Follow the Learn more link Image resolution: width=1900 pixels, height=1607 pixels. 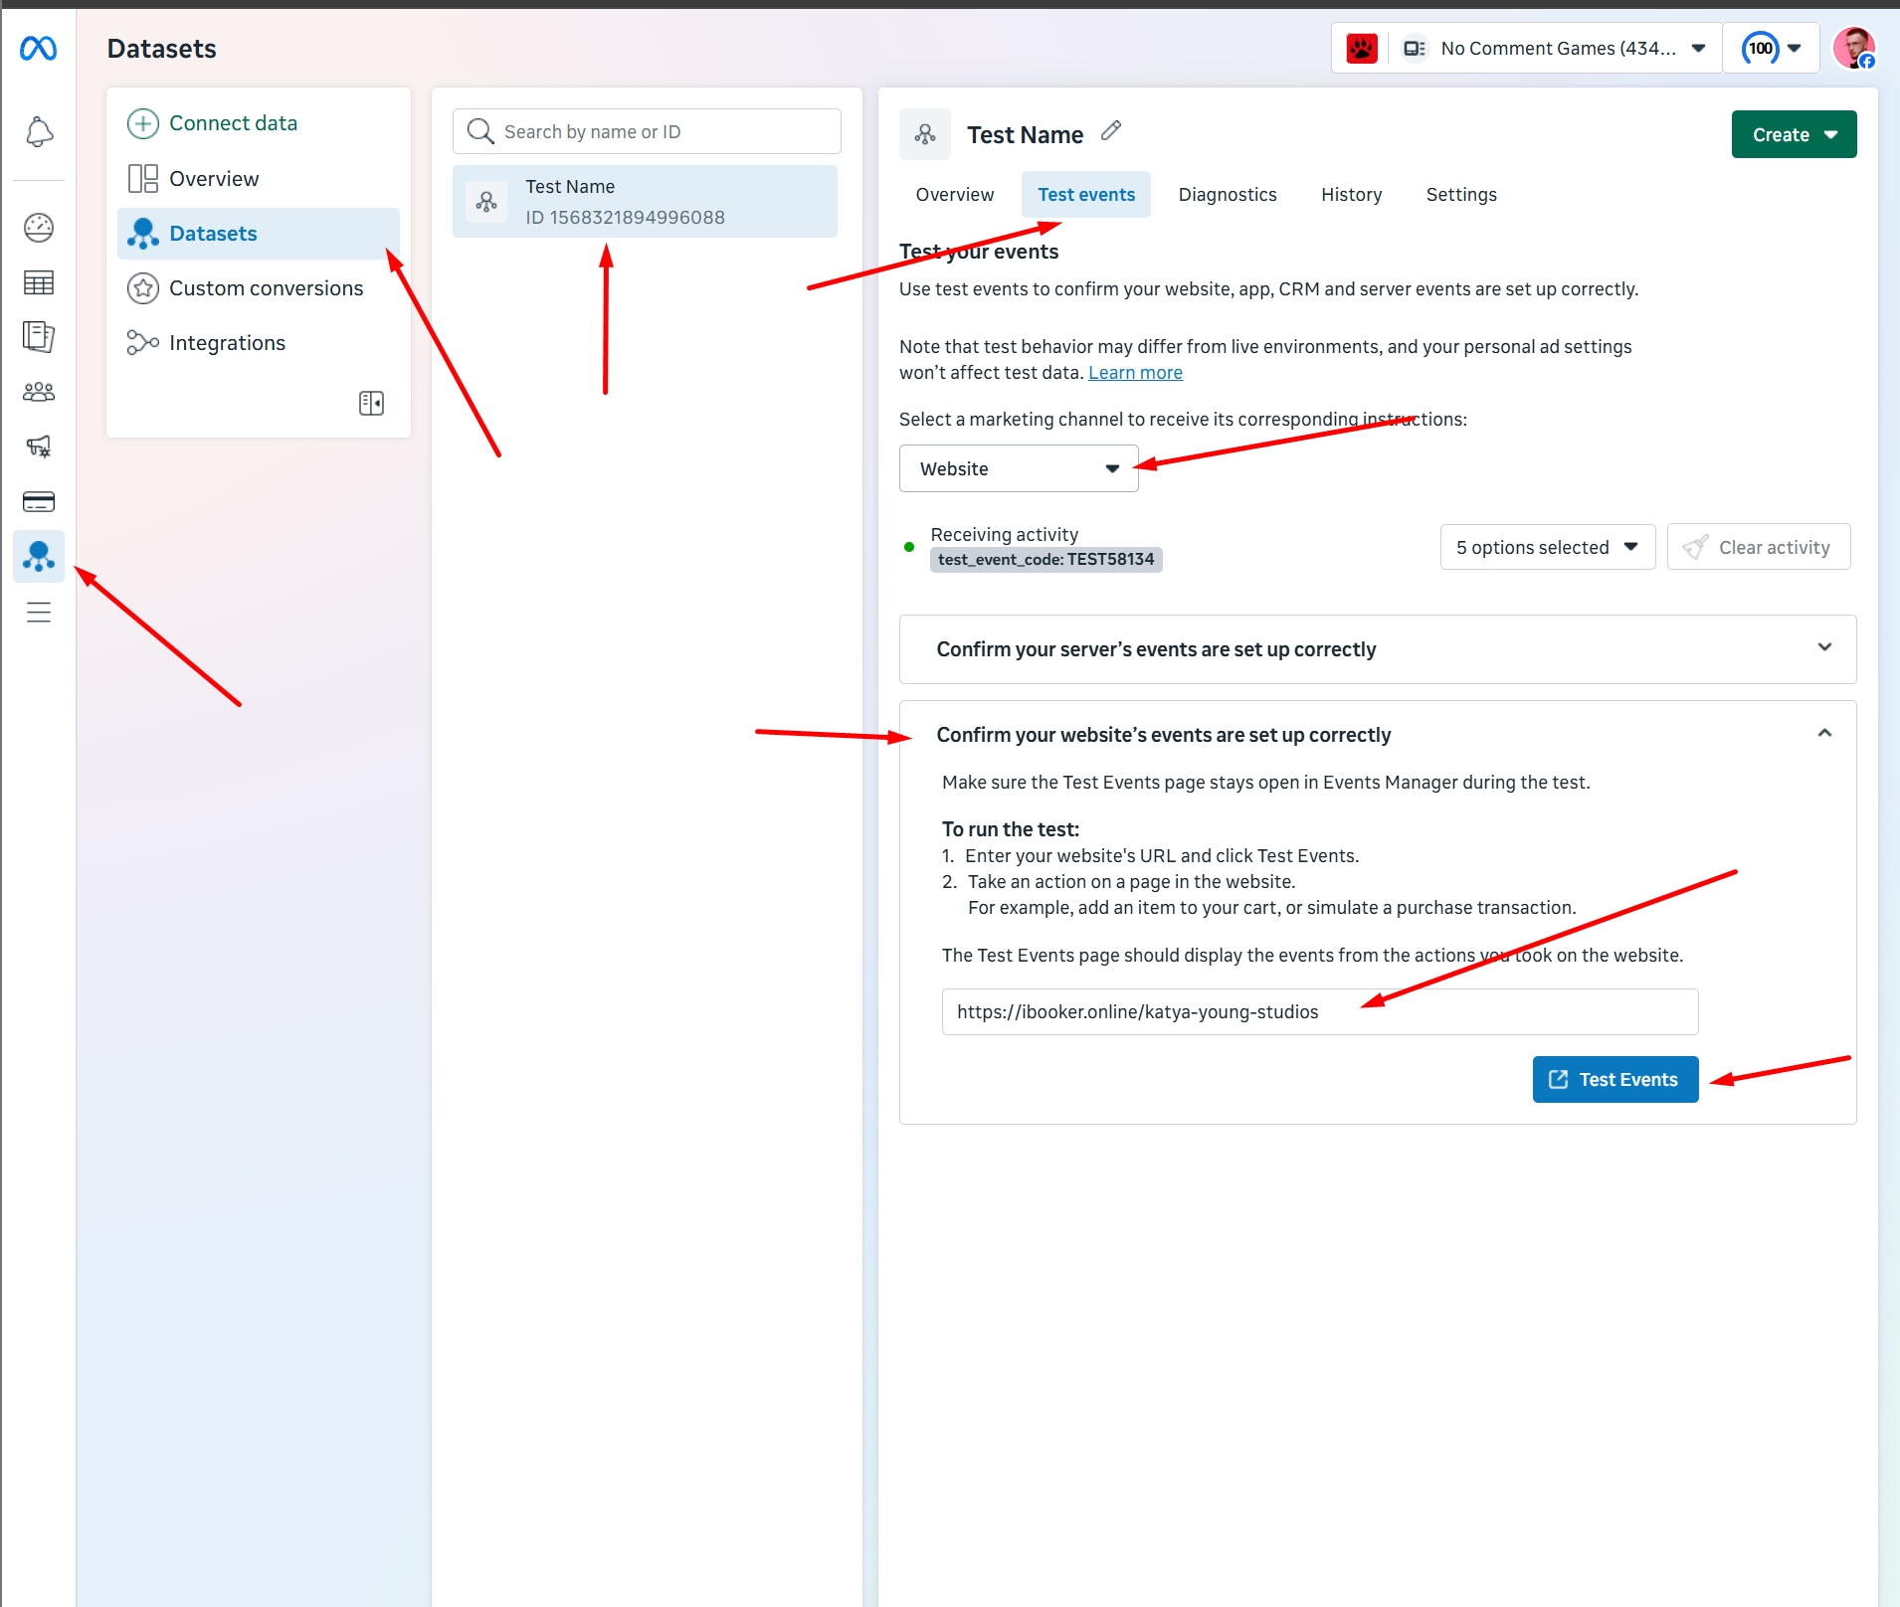tap(1135, 373)
